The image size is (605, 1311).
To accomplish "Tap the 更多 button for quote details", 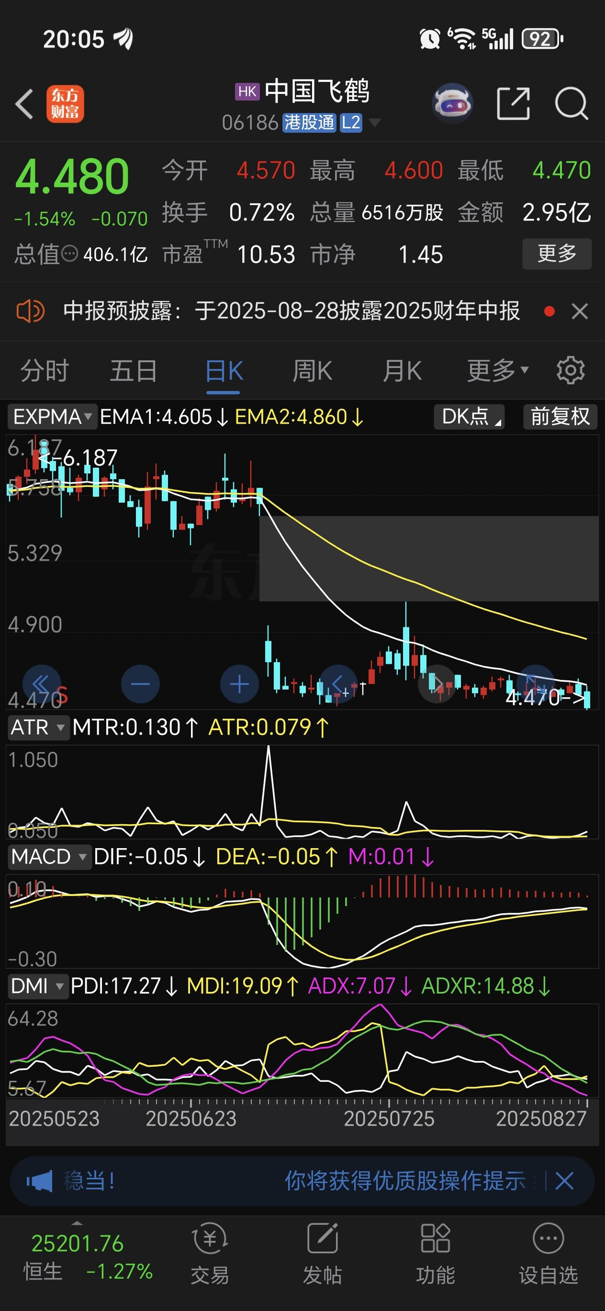I will click(557, 253).
